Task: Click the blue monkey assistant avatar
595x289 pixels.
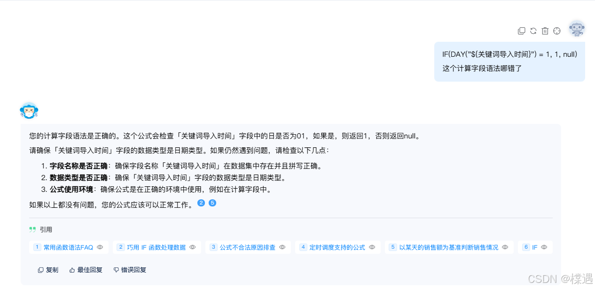Action: click(29, 111)
